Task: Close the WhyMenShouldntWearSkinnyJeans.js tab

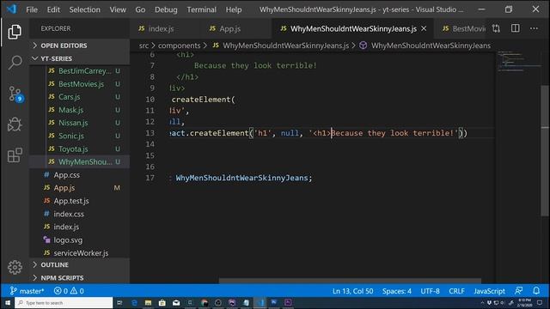Action: (x=424, y=28)
